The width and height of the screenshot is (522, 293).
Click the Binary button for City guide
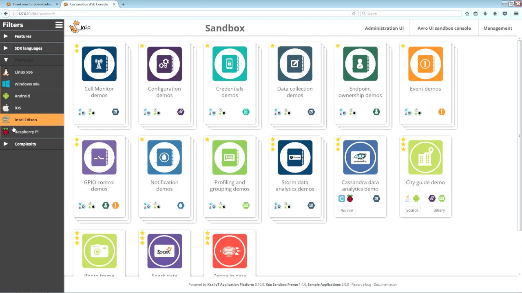pos(439,210)
